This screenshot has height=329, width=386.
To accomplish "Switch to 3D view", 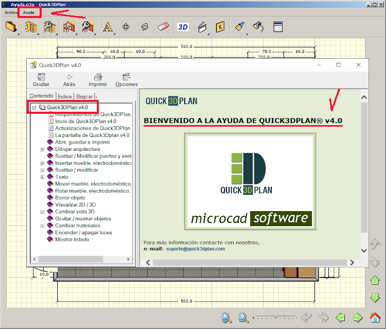I will (183, 27).
